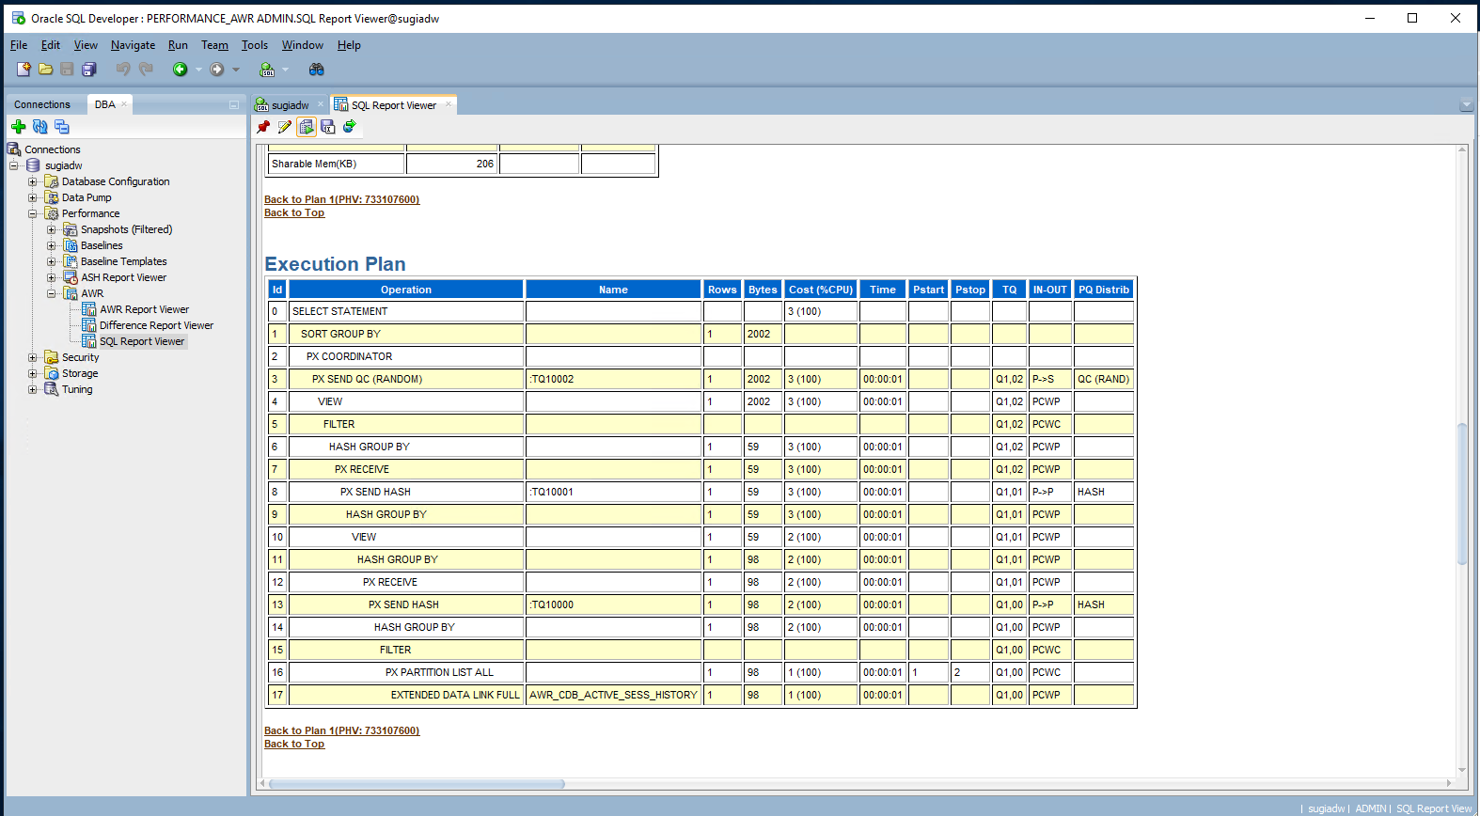Click the Security folder key icon
Screen dimensions: 1480x816
[52, 357]
